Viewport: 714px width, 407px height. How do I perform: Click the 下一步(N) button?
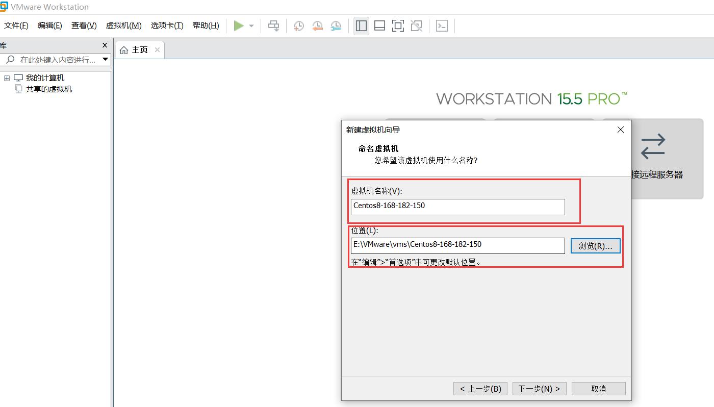(x=539, y=388)
